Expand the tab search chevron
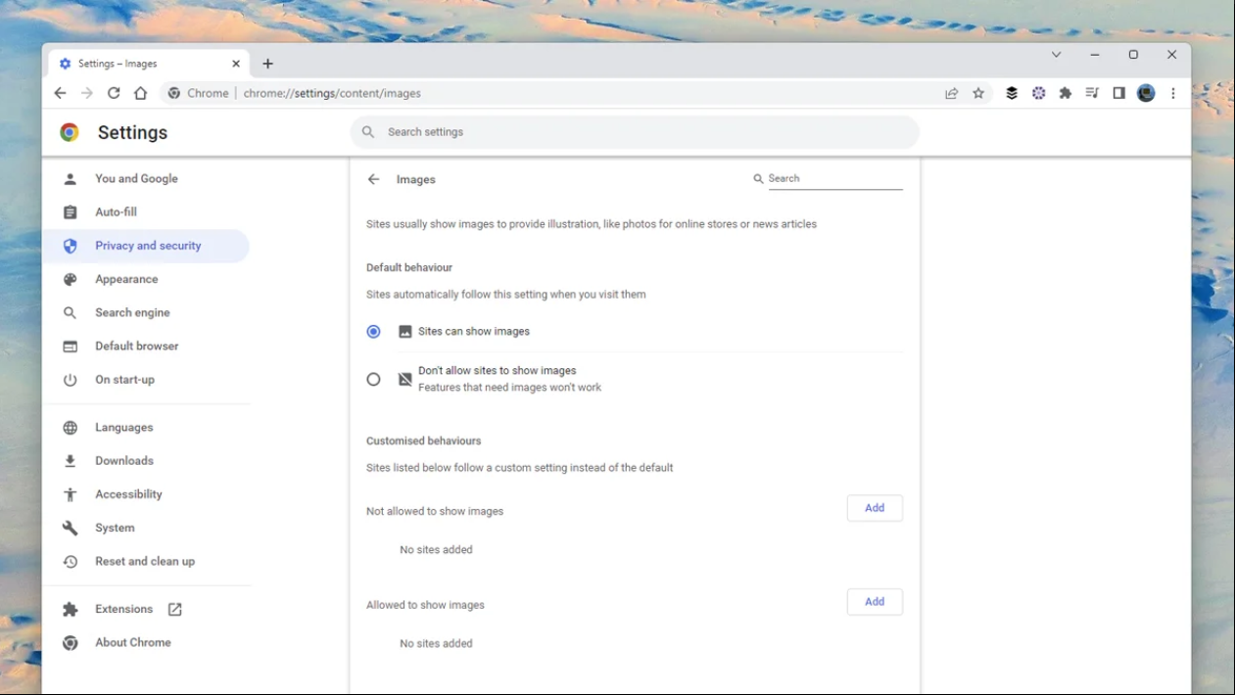This screenshot has width=1235, height=695. pyautogui.click(x=1056, y=55)
